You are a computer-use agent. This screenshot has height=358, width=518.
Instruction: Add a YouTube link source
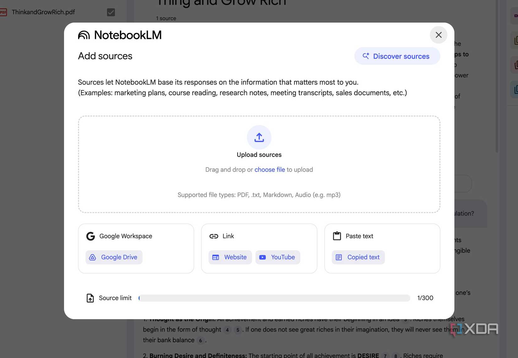point(278,257)
